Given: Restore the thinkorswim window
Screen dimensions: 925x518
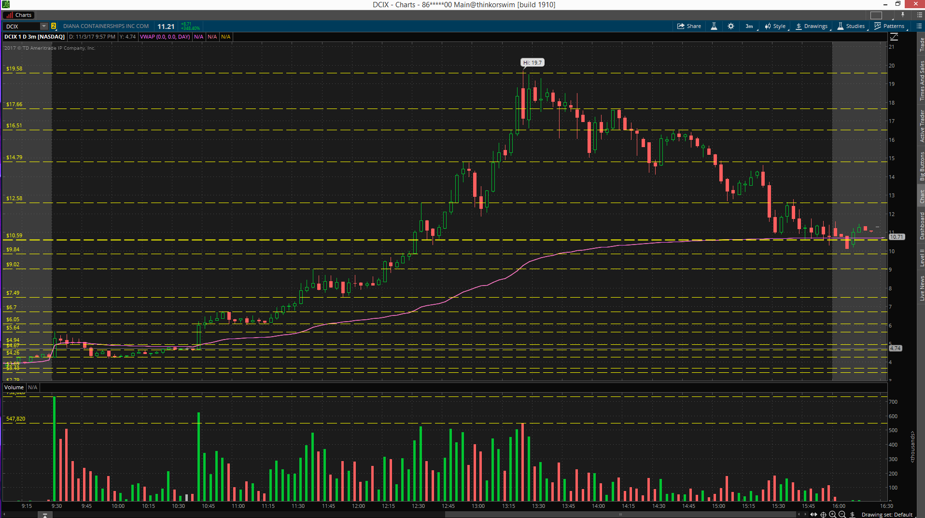Looking at the screenshot, I should [898, 4].
